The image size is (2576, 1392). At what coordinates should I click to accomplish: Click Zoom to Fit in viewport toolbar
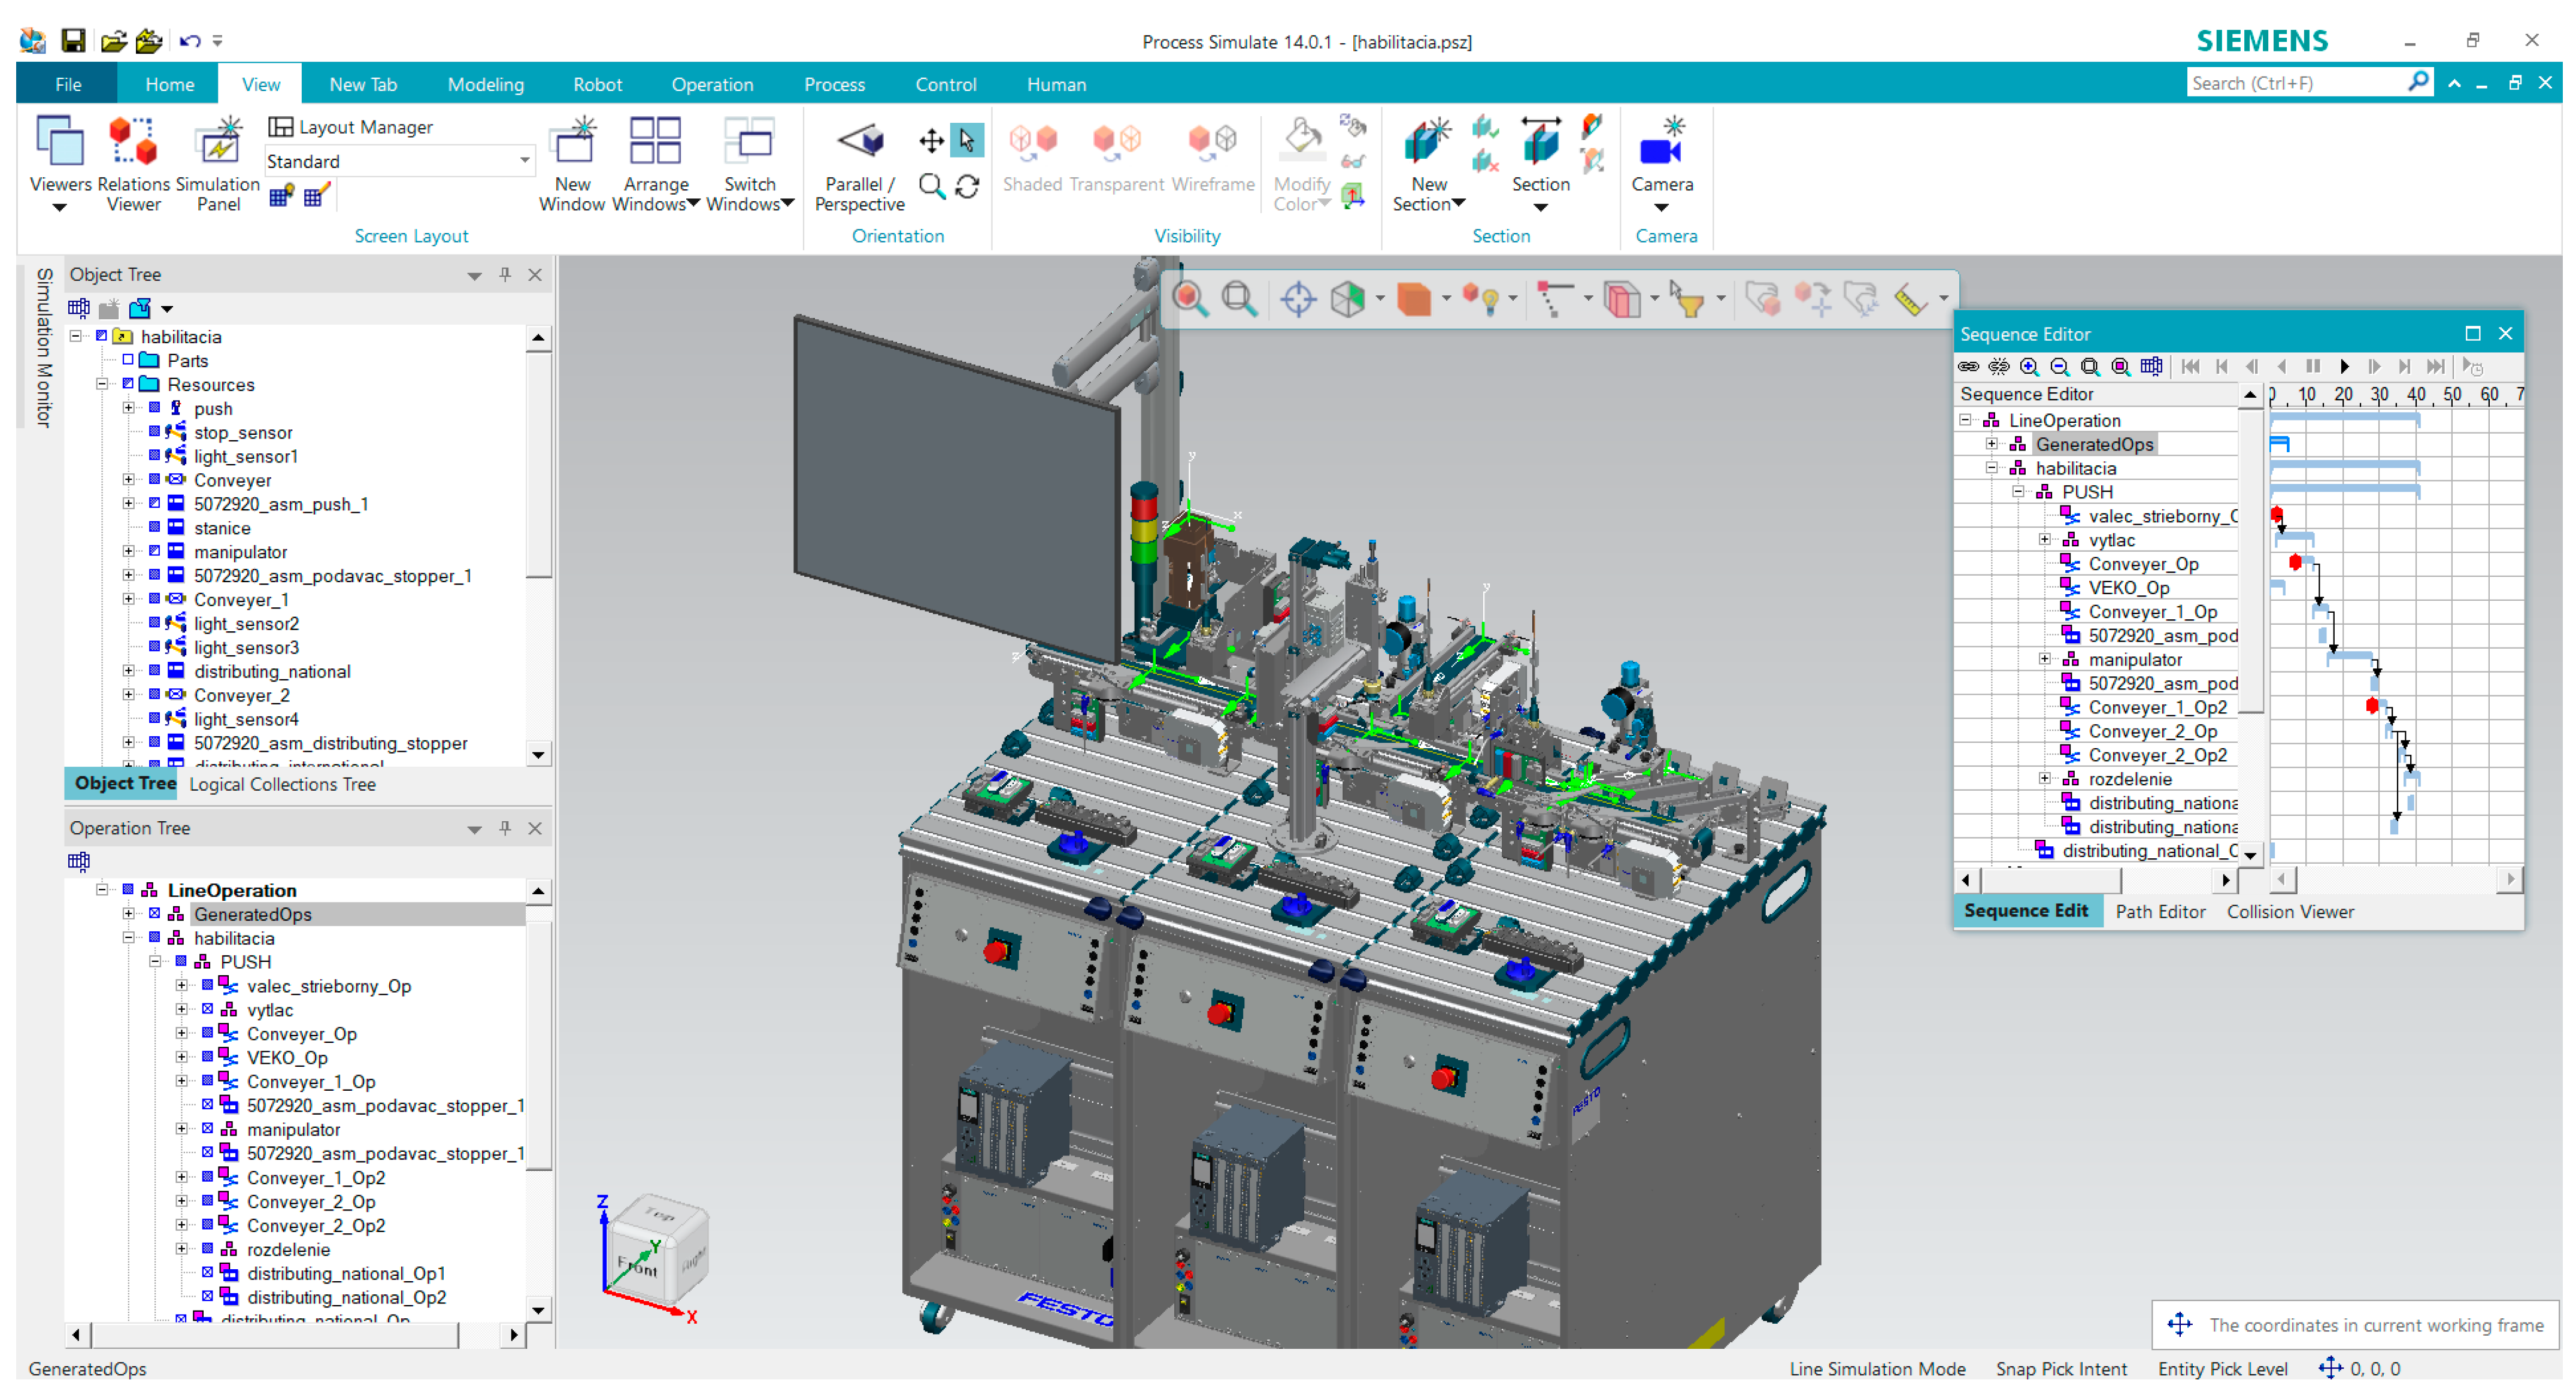tap(1239, 298)
